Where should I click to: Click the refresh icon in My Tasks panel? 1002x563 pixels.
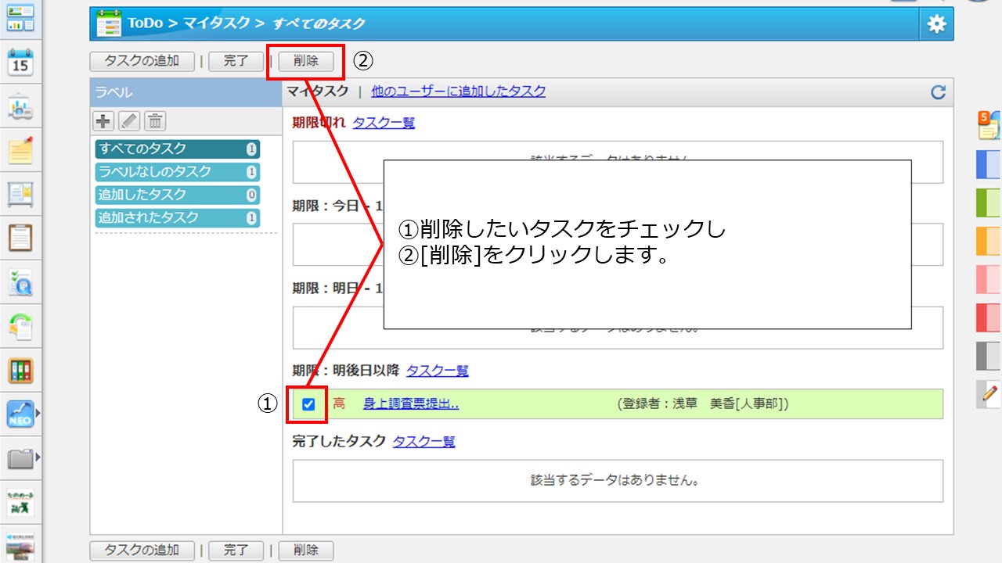coord(938,92)
